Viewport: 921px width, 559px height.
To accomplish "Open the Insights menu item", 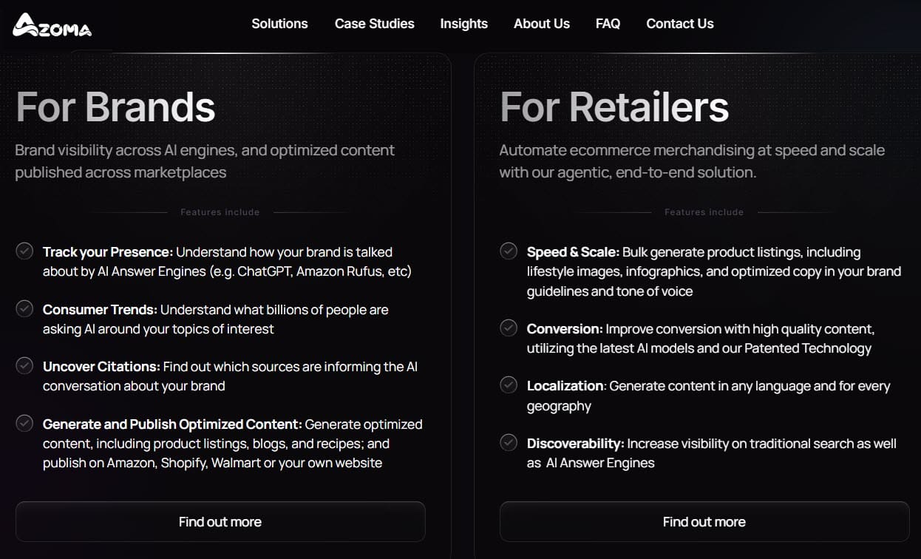I will coord(463,24).
